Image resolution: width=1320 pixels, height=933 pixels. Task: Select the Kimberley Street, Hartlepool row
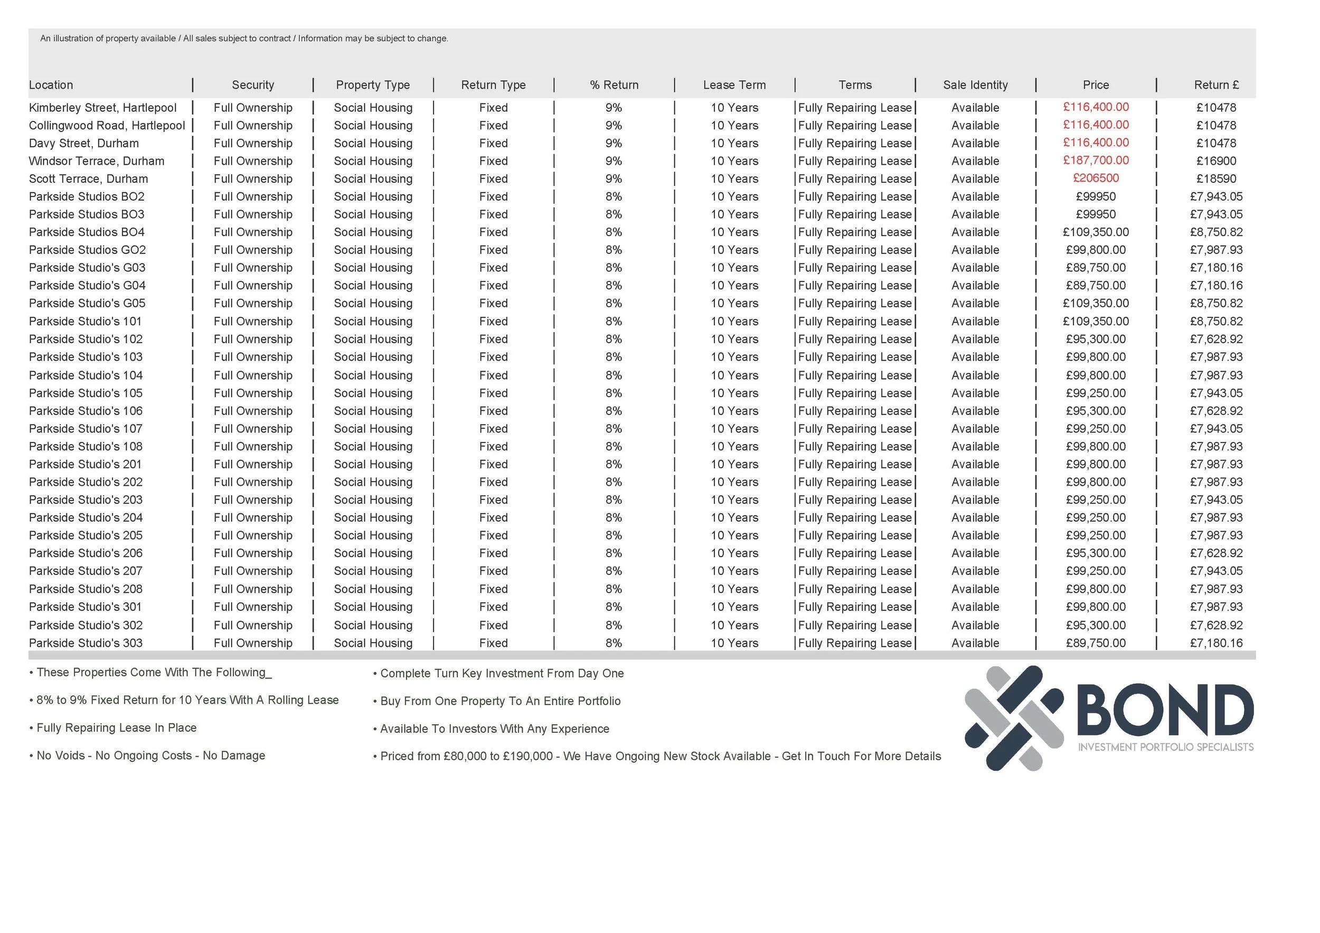pos(103,108)
